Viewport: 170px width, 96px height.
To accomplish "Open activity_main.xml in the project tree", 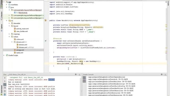I will click(22, 29).
